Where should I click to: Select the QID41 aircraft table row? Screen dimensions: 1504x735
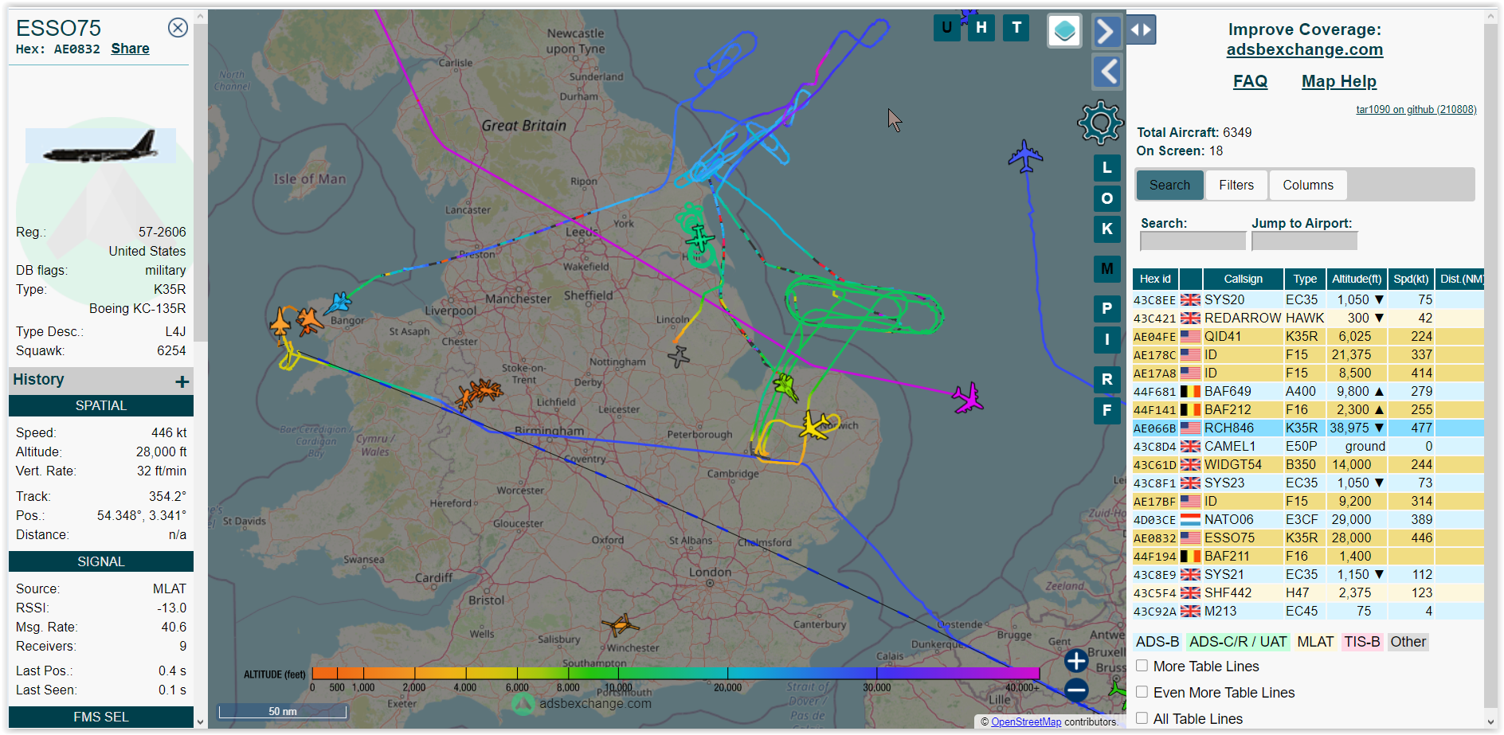point(1308,337)
